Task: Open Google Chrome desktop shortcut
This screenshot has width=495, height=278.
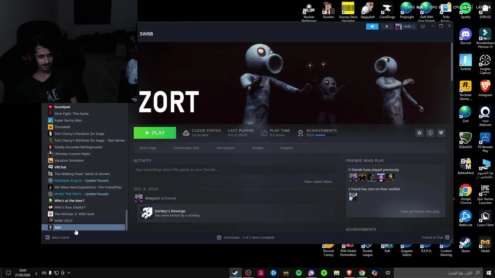Action: click(x=466, y=194)
